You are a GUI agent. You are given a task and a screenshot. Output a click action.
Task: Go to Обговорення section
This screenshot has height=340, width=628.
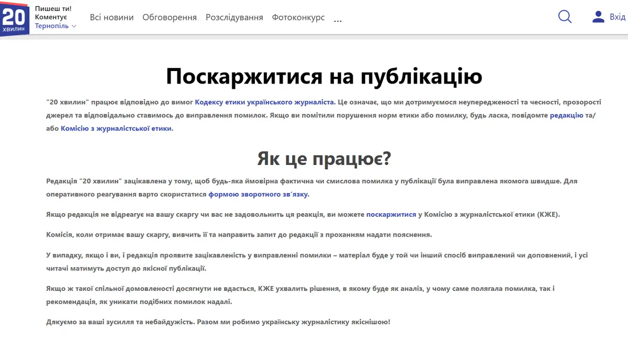coord(170,17)
